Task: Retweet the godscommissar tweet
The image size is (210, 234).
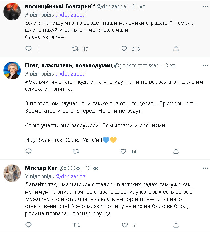Action: 75,152
